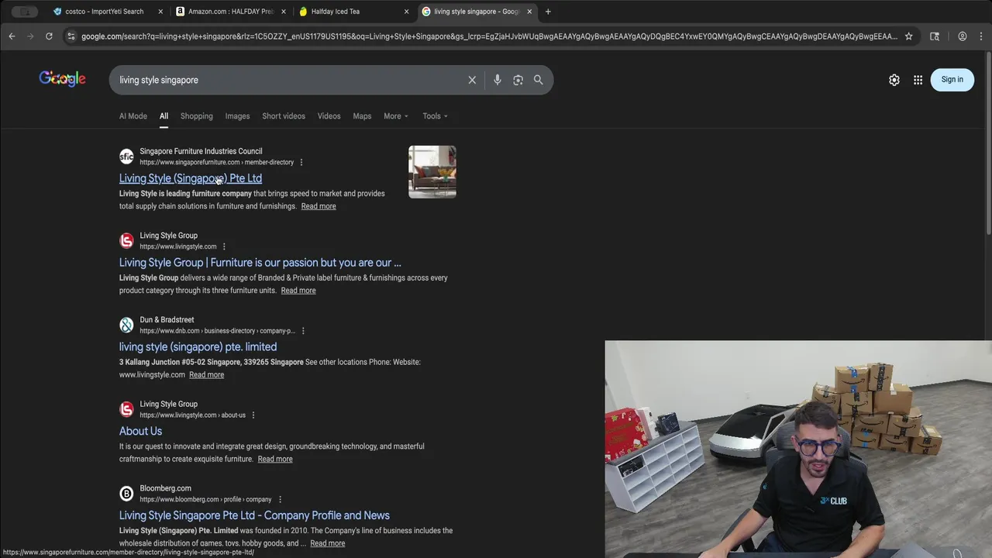992x558 pixels.
Task: Click the Singapore Furniture Industries Council favicon
Action: pos(126,157)
